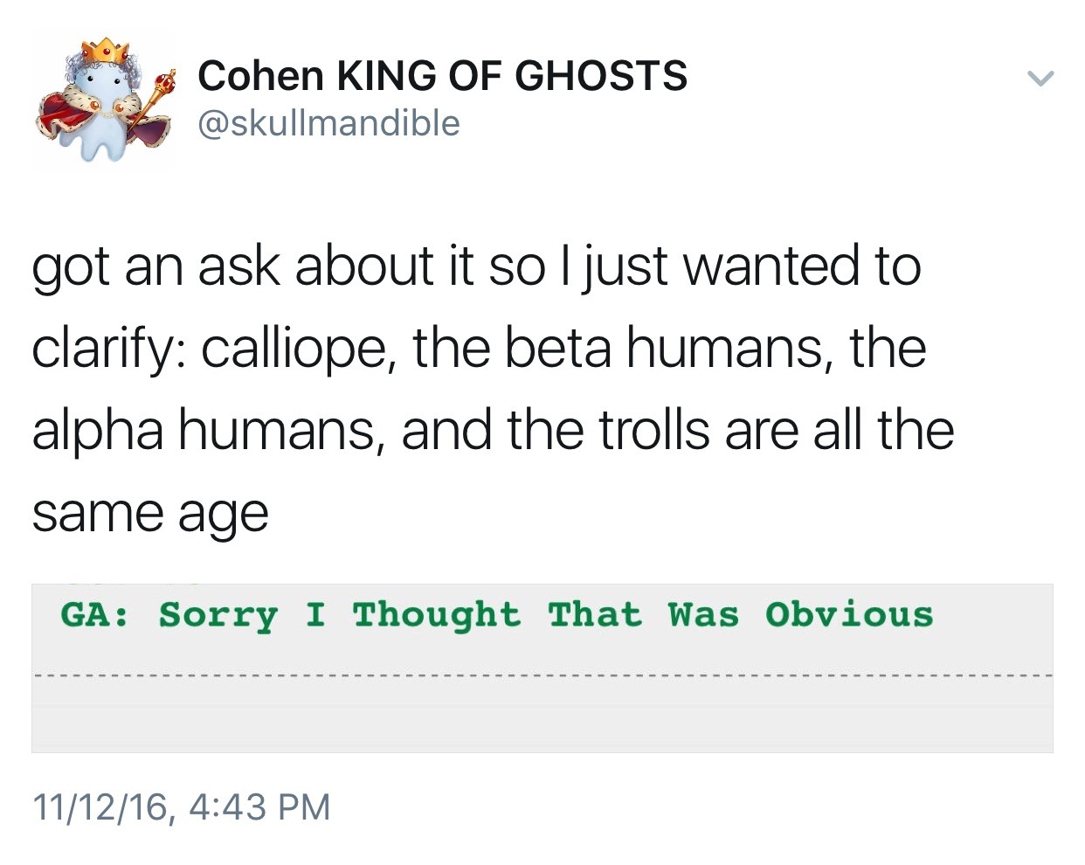Open the @skullmandible handle link
1085x865 pixels.
(x=328, y=123)
